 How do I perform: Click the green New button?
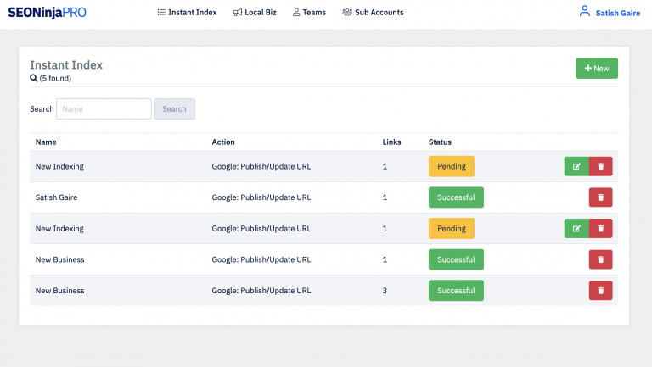pos(597,68)
